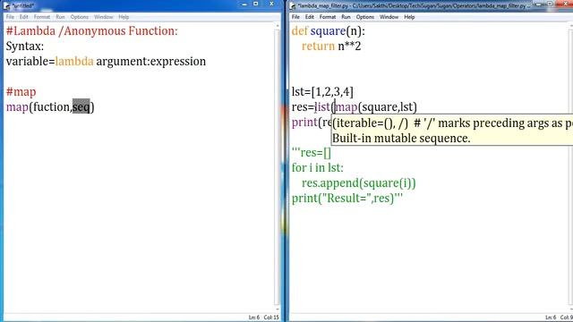Click 'return n**2' line
The height and width of the screenshot is (322, 573).
pyautogui.click(x=331, y=47)
